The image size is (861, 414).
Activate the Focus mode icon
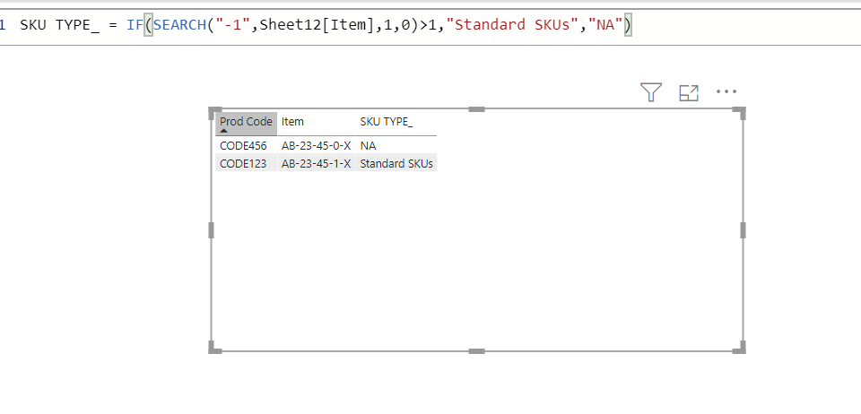[689, 92]
